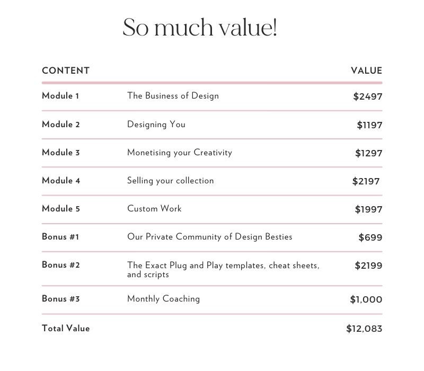Click the Module 2 row label
This screenshot has width=424, height=371.
coord(61,125)
